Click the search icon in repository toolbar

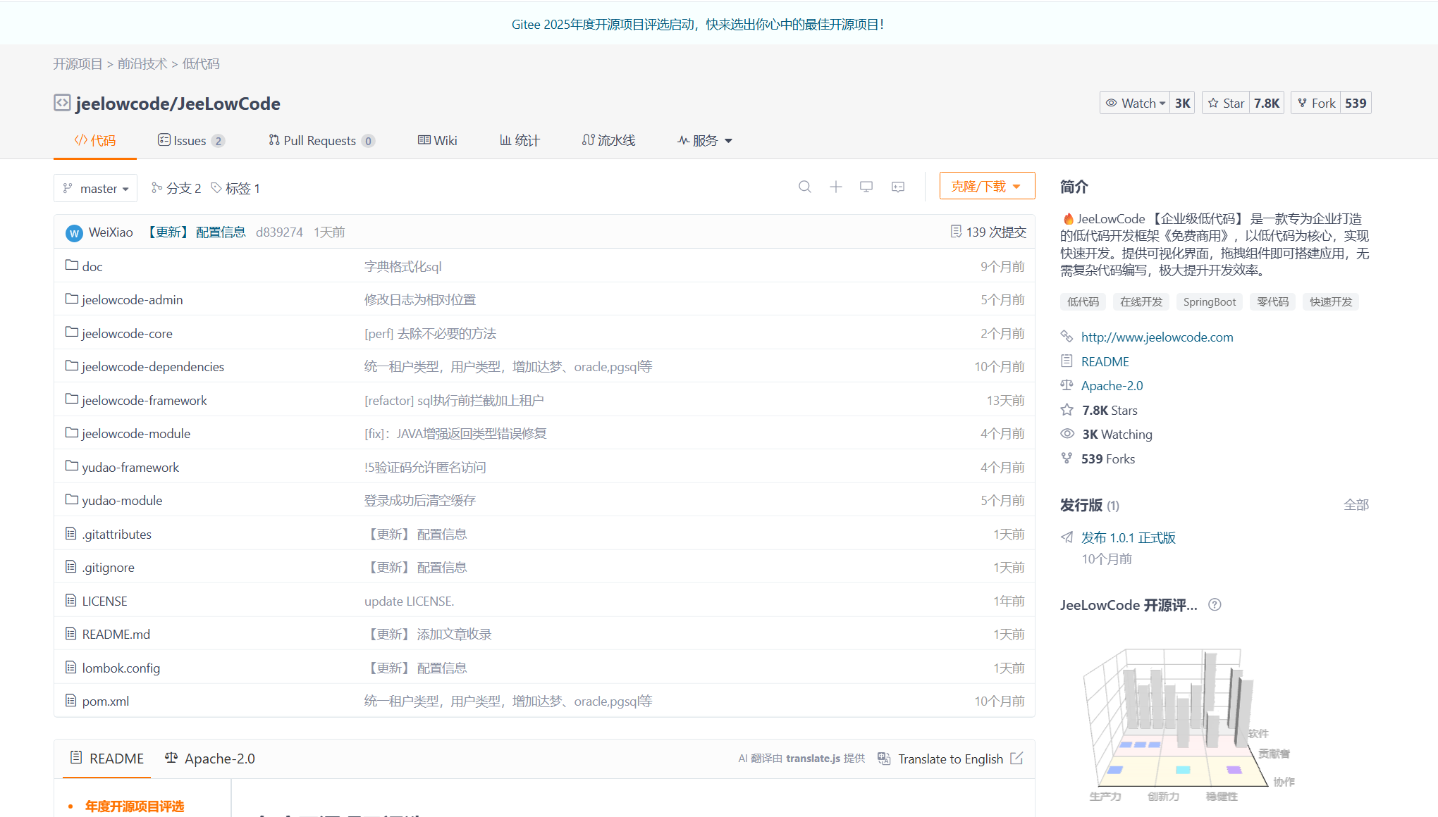tap(804, 187)
